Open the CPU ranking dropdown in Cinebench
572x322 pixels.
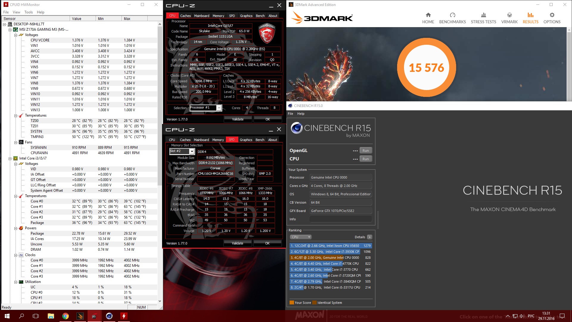(x=301, y=237)
